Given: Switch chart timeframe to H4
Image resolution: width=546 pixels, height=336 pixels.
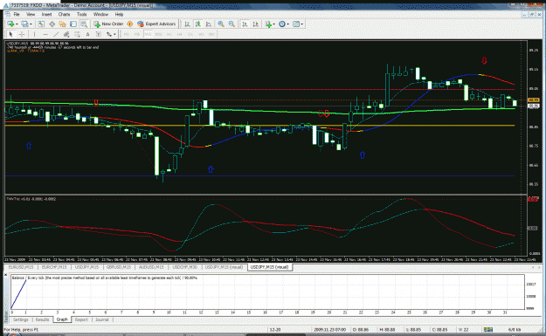Looking at the screenshot, I should click(x=180, y=34).
